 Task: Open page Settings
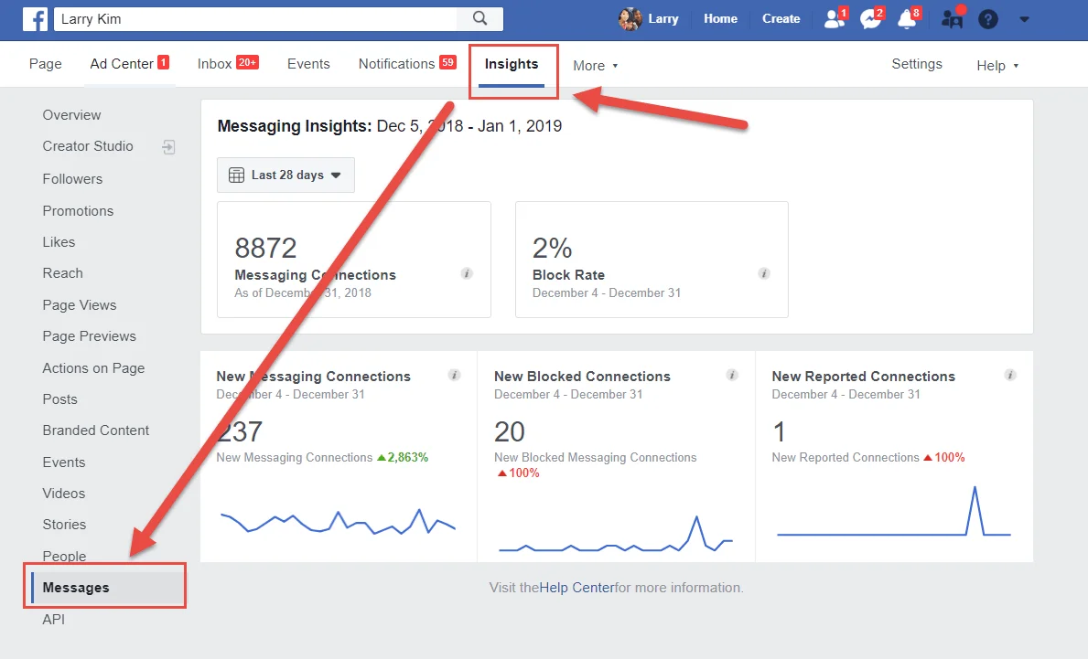[x=917, y=64]
